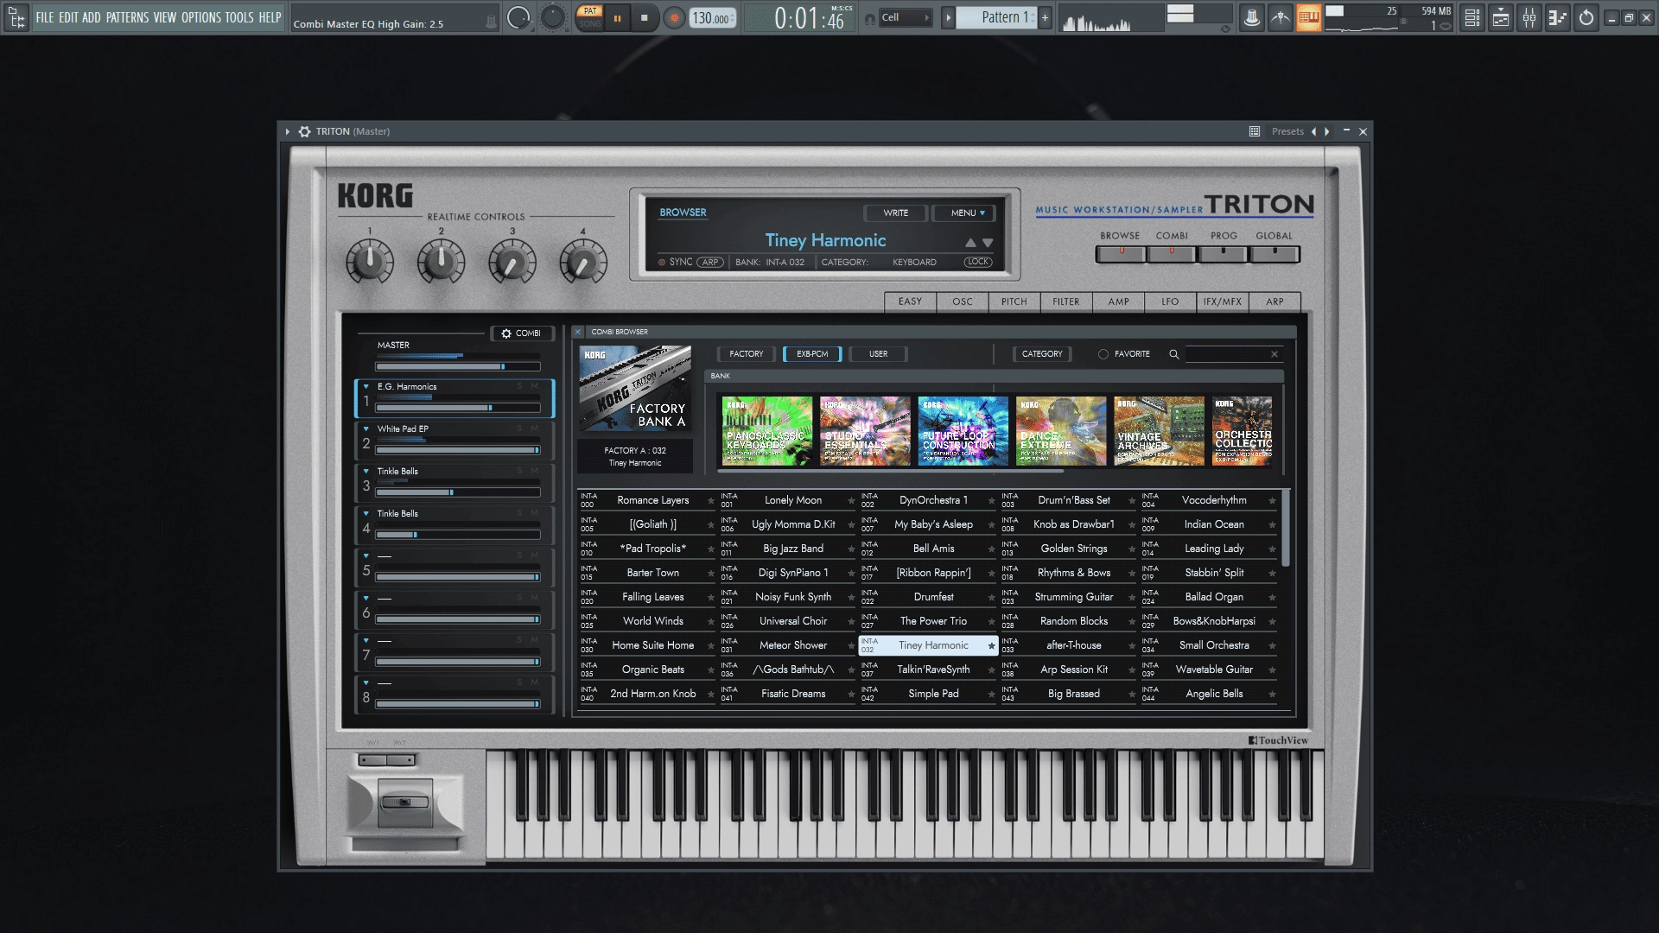
Task: Select the FACTORY bank filter
Action: point(746,354)
